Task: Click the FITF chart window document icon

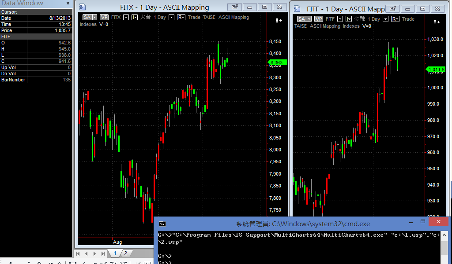Action: (297, 9)
